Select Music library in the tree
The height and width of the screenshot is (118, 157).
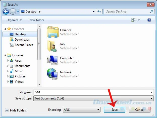19,71
